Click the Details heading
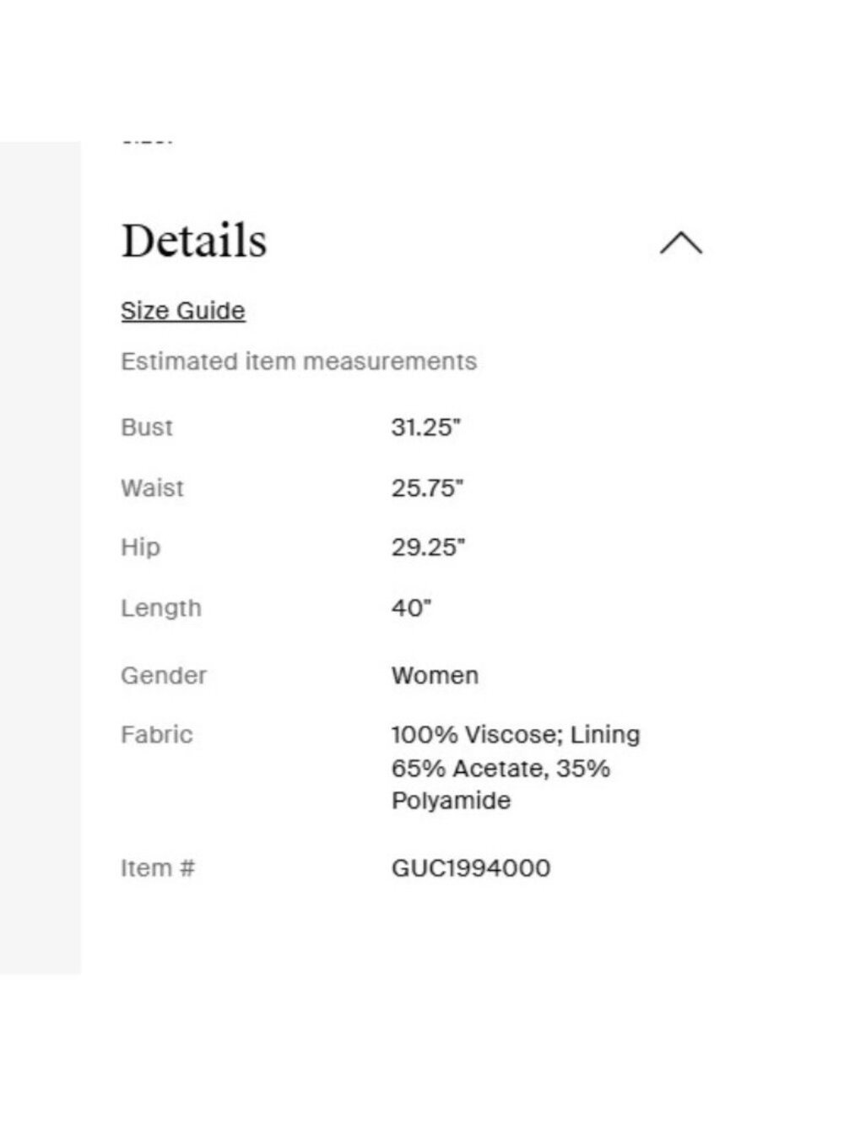The width and height of the screenshot is (844, 1126). pyautogui.click(x=194, y=241)
